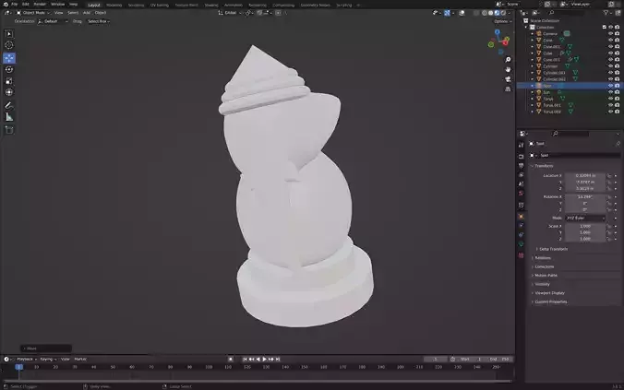Image resolution: width=624 pixels, height=390 pixels.
Task: Open the viewport Object menu
Action: pyautogui.click(x=101, y=13)
